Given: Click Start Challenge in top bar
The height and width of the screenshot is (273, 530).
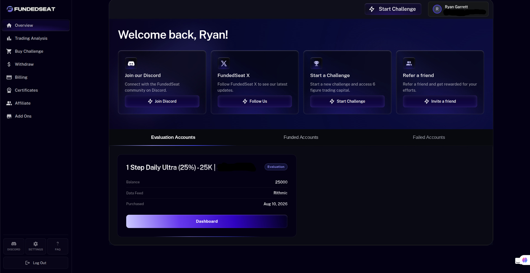Looking at the screenshot, I should pos(393,9).
